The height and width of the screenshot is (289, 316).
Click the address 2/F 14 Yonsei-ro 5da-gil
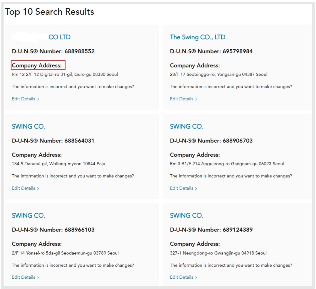(65, 253)
